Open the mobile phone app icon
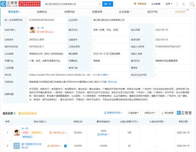The image size is (196, 152). coord(177,4)
